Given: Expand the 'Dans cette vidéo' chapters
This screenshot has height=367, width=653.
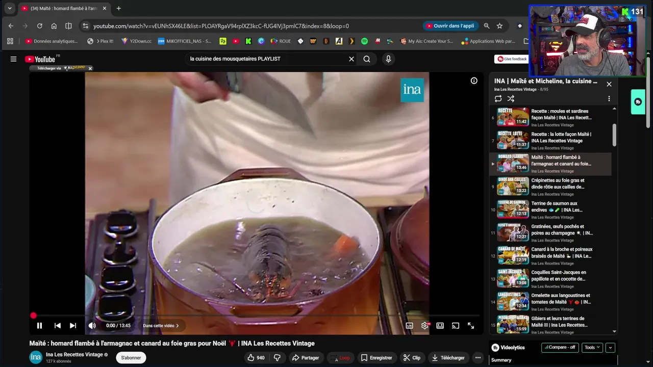Looking at the screenshot, I should point(161,326).
